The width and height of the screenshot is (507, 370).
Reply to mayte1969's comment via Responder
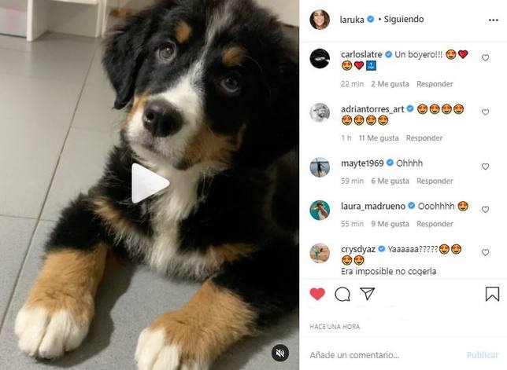[435, 181]
